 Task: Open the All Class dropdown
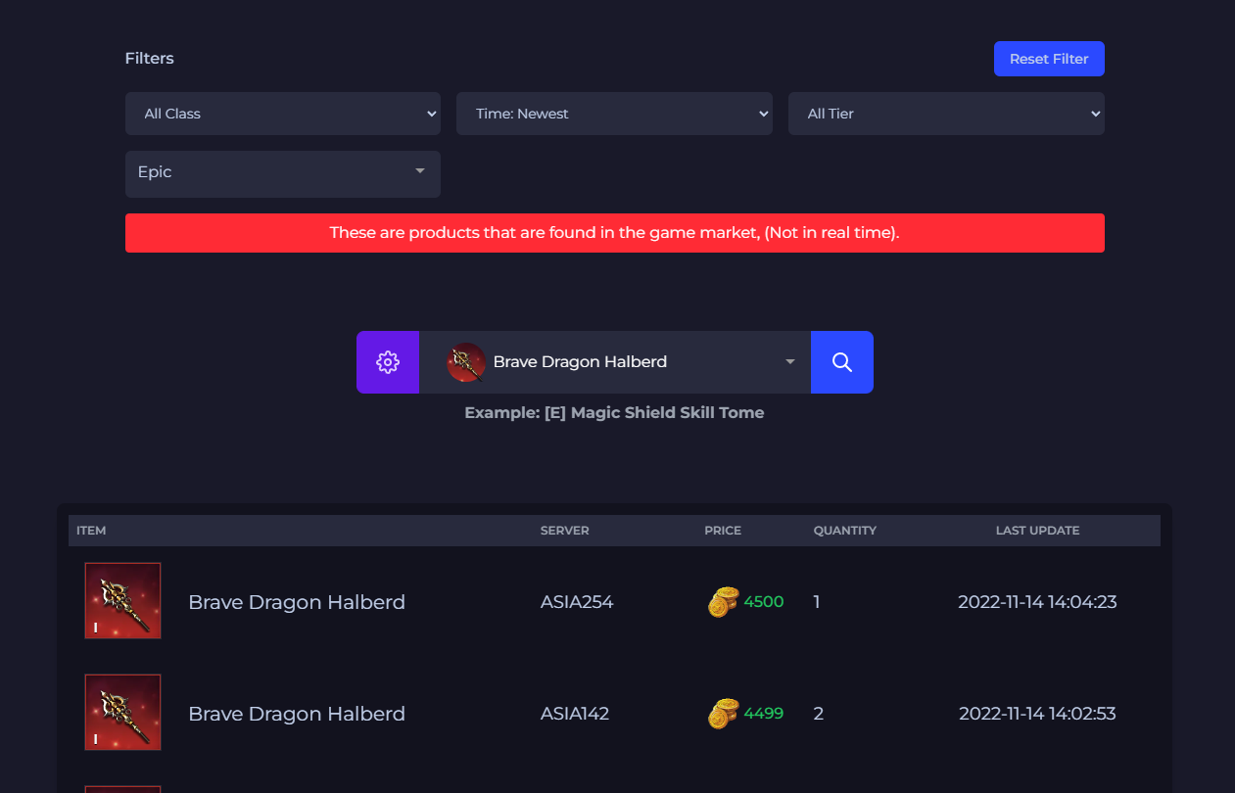pyautogui.click(x=283, y=114)
